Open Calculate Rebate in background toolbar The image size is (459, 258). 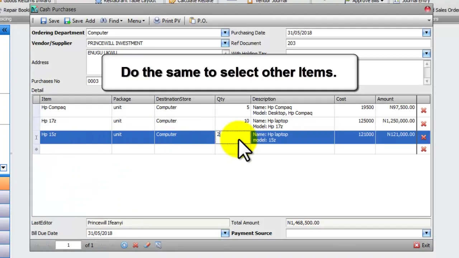click(191, 1)
